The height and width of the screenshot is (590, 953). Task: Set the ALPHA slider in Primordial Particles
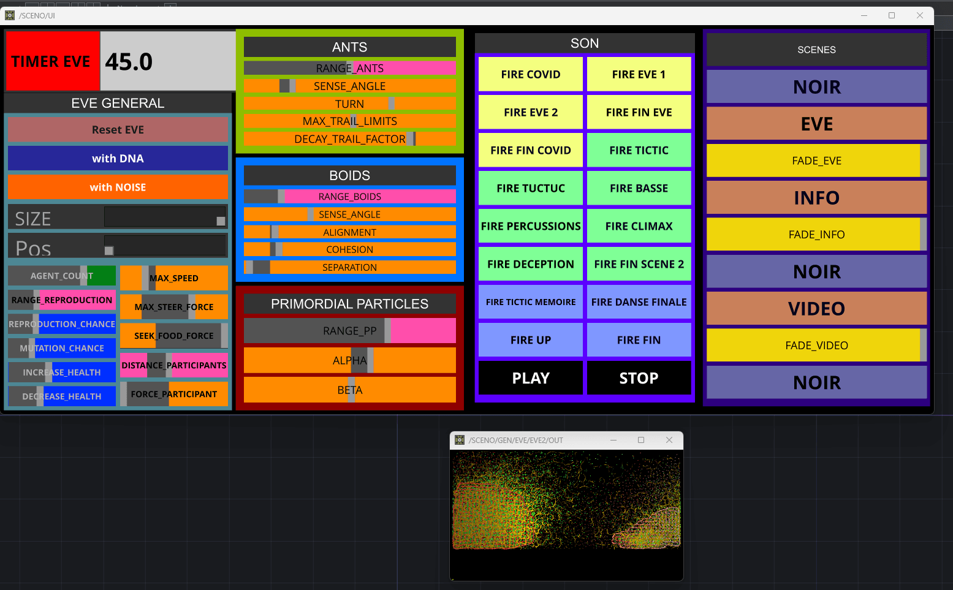click(x=349, y=361)
